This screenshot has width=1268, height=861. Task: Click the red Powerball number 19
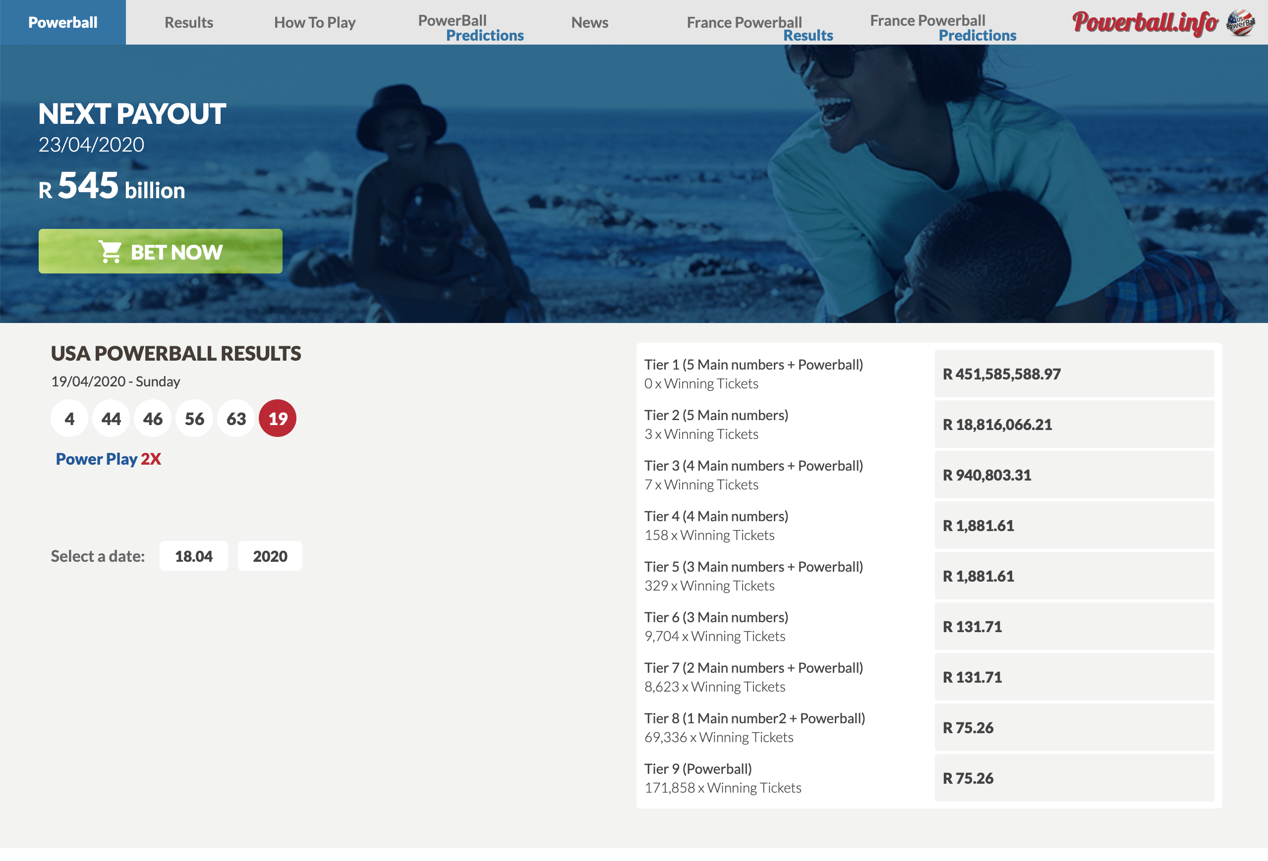tap(278, 419)
